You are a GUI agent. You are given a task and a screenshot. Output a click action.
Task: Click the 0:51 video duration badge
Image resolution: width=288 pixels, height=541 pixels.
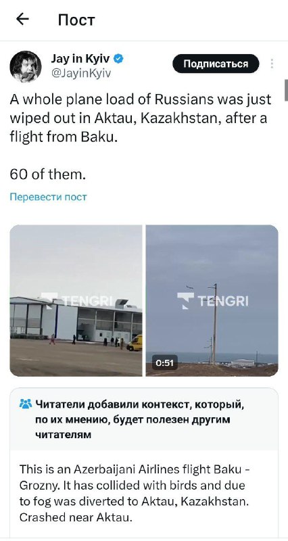pos(165,363)
